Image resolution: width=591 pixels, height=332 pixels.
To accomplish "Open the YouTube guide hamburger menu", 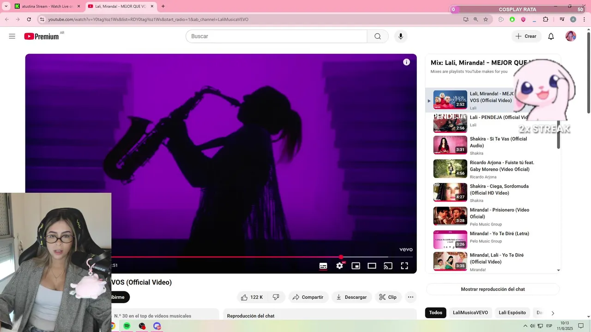I will 12,36.
